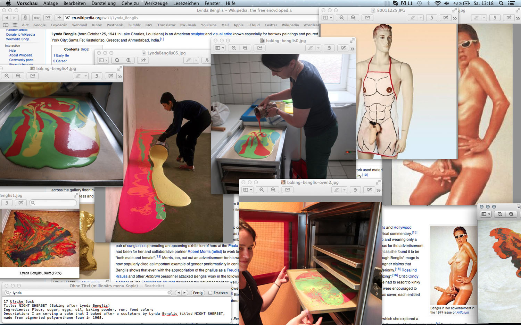
Task: Expand markup pen options in baking-benglis0.jpg
Action: (x=318, y=48)
